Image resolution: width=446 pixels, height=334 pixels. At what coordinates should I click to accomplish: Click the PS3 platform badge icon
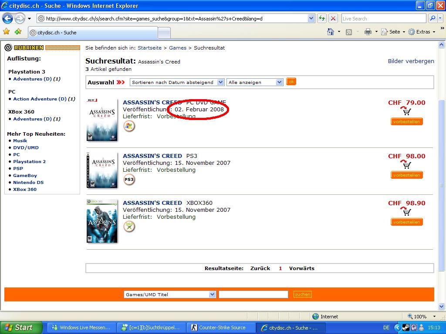129,180
